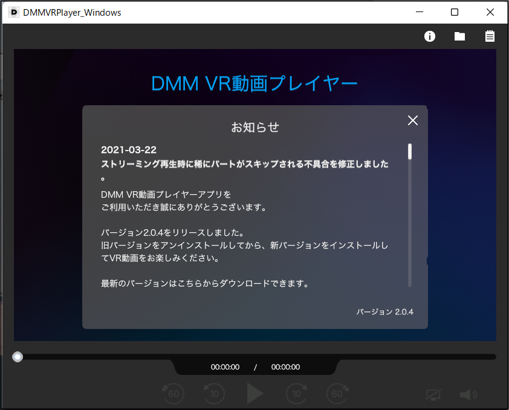Close the お知らせ dialog with X

(413, 120)
